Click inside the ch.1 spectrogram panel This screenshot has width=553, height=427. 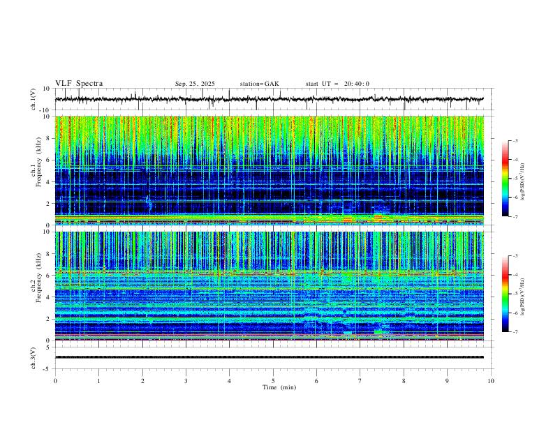click(270, 170)
